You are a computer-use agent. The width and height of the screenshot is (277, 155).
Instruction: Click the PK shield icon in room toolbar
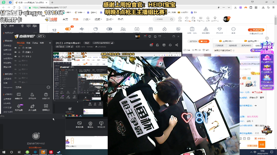pos(178,29)
